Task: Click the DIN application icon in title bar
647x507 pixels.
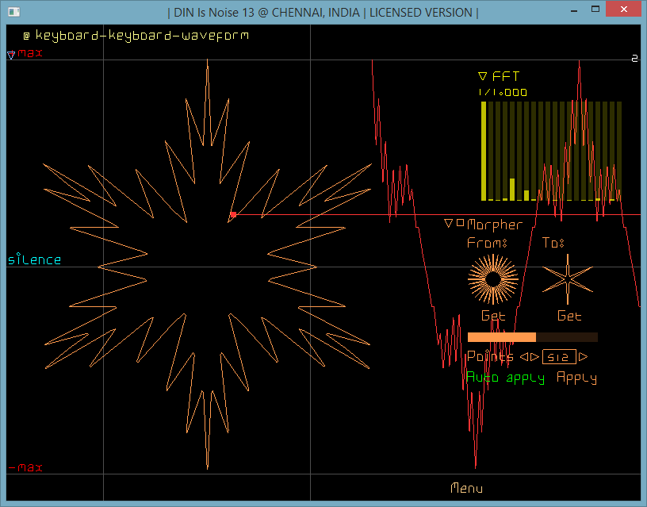Action: pos(13,11)
